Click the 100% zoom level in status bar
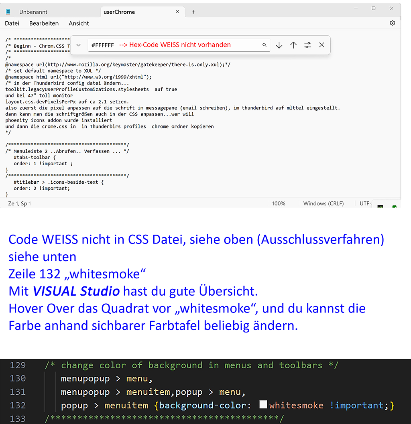411x424 pixels. point(279,203)
